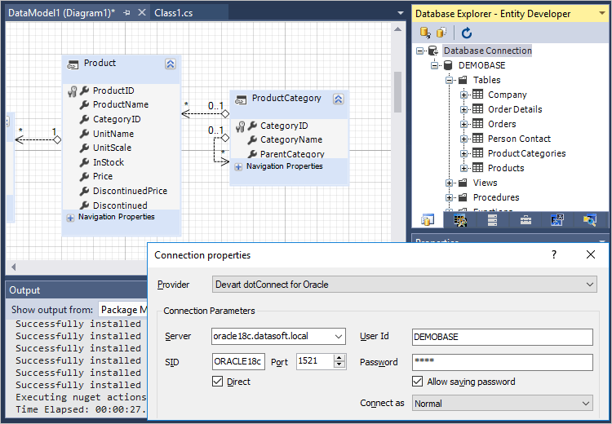Screen dimensions: 612x424
Task: Click the DiscontinuedPrice property
Action: point(130,191)
